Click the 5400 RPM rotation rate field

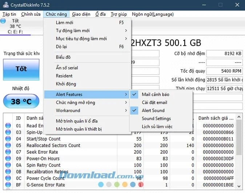224,71
